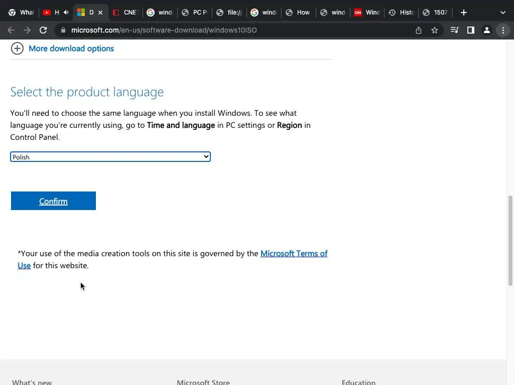Image resolution: width=514 pixels, height=385 pixels.
Task: Expand More download options plus icon
Action: [x=17, y=49]
